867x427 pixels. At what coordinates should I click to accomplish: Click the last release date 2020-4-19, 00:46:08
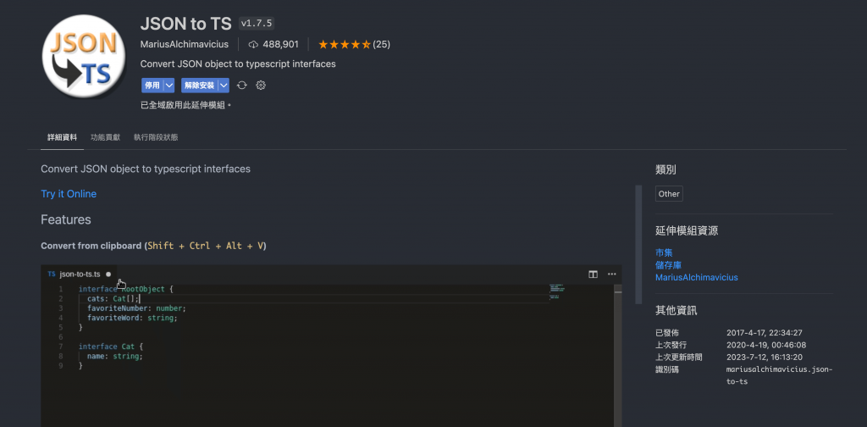[765, 345]
